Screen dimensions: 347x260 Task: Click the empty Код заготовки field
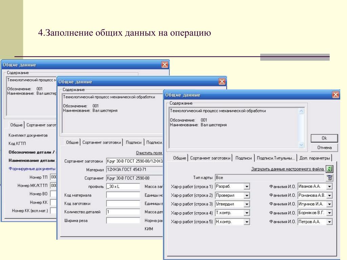pyautogui.click(x=123, y=203)
